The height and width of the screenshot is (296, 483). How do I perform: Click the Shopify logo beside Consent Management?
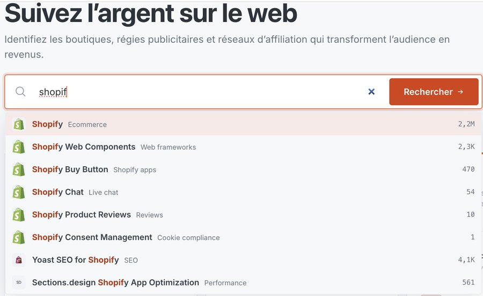(x=19, y=237)
